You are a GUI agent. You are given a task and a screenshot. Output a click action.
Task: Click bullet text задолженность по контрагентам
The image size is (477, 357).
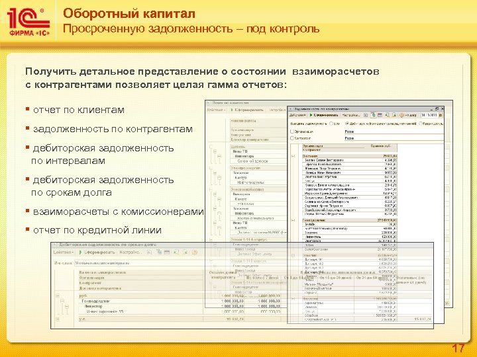click(x=113, y=129)
